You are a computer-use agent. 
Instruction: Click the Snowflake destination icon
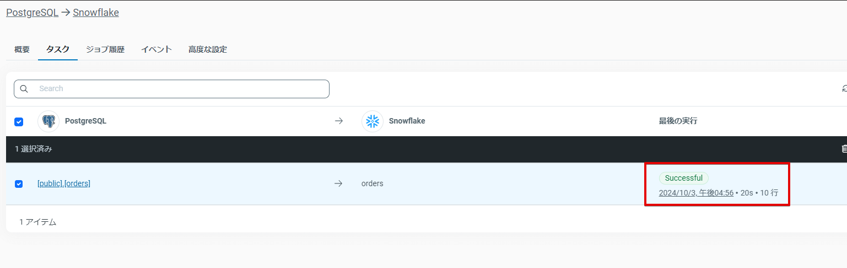pos(373,121)
